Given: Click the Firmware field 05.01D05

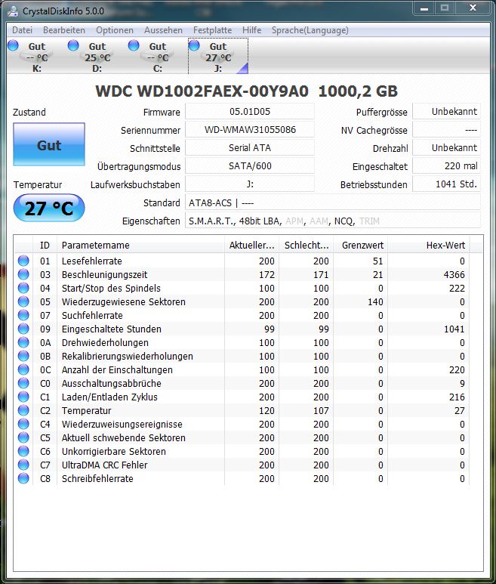Looking at the screenshot, I should pos(250,111).
